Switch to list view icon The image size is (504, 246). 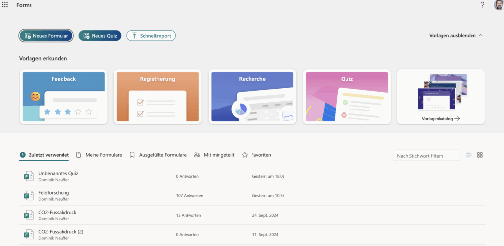[469, 155]
